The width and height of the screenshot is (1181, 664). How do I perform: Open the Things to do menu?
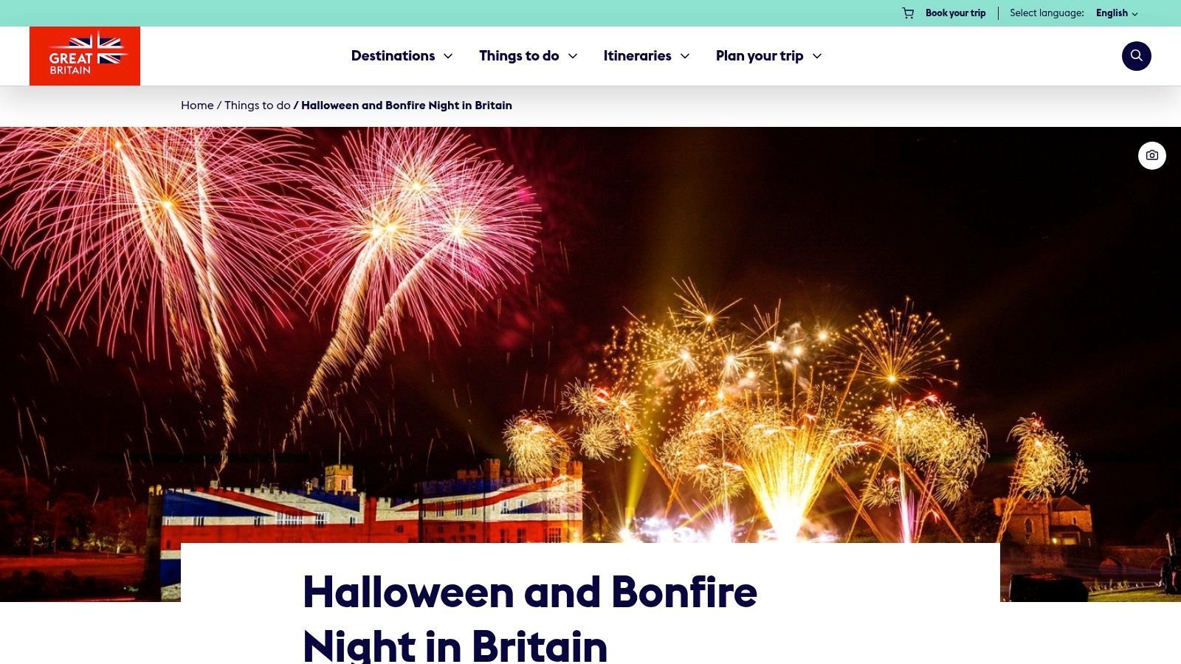[x=519, y=56]
